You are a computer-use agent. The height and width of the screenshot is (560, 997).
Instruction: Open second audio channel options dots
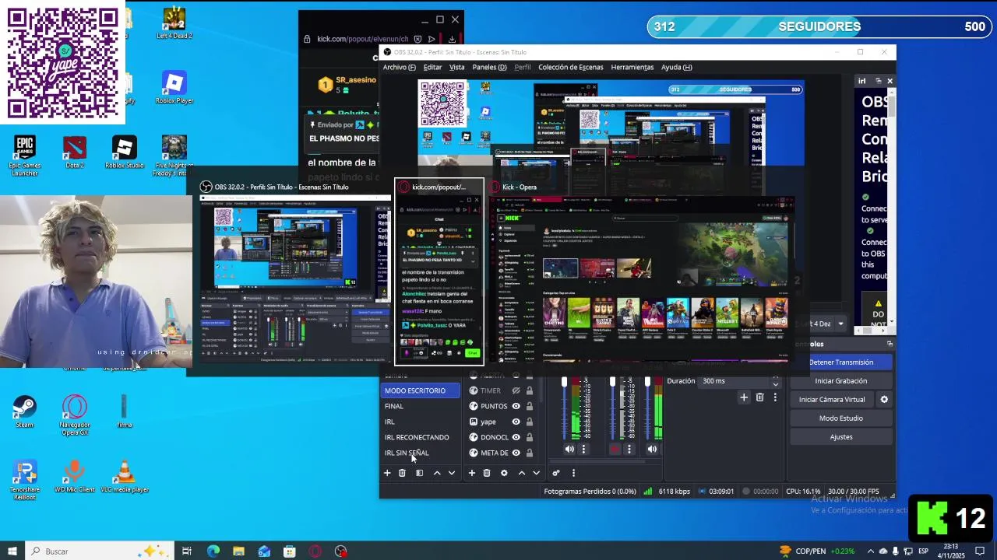pyautogui.click(x=629, y=449)
